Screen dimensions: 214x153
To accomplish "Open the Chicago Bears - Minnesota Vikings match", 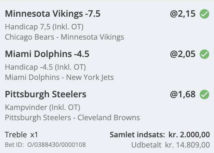I will pos(64,37).
